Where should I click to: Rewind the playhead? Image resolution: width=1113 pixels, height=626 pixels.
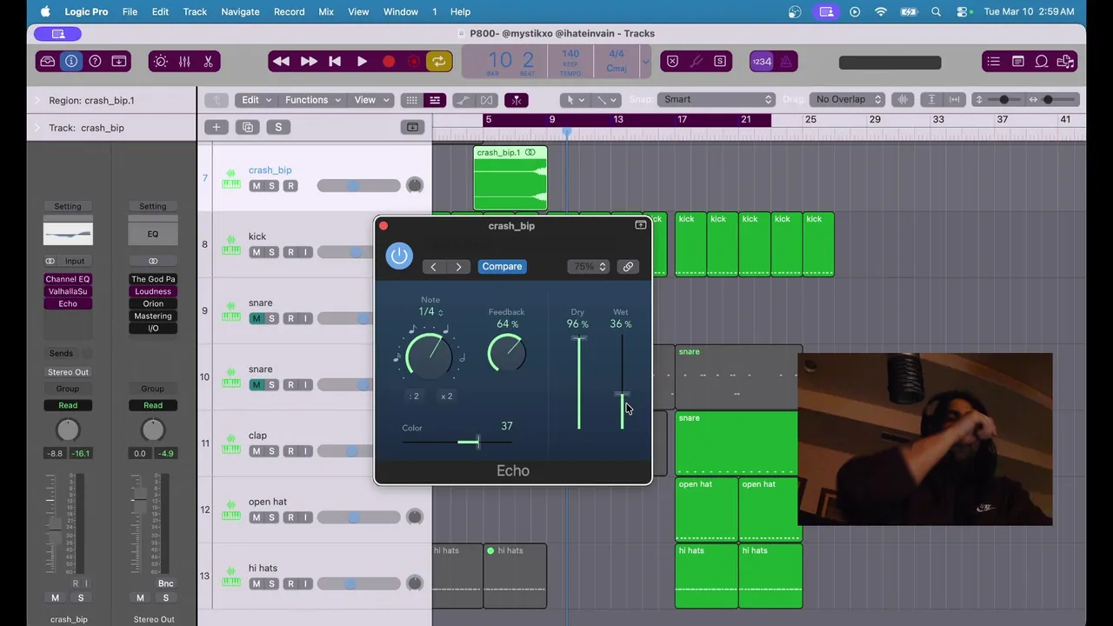pos(281,62)
